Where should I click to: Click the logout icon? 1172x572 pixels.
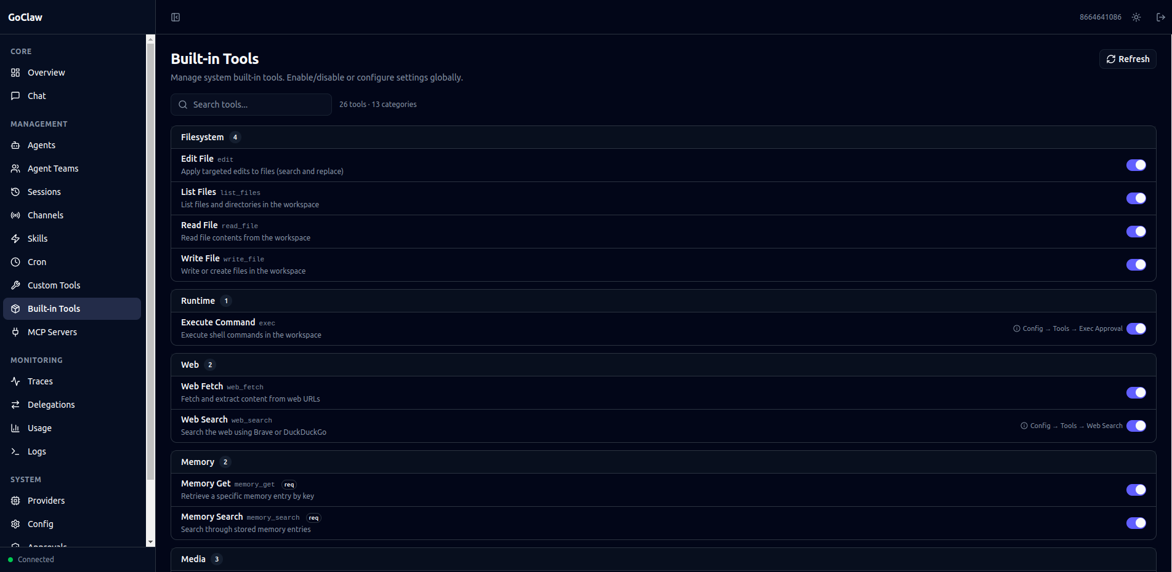point(1160,17)
